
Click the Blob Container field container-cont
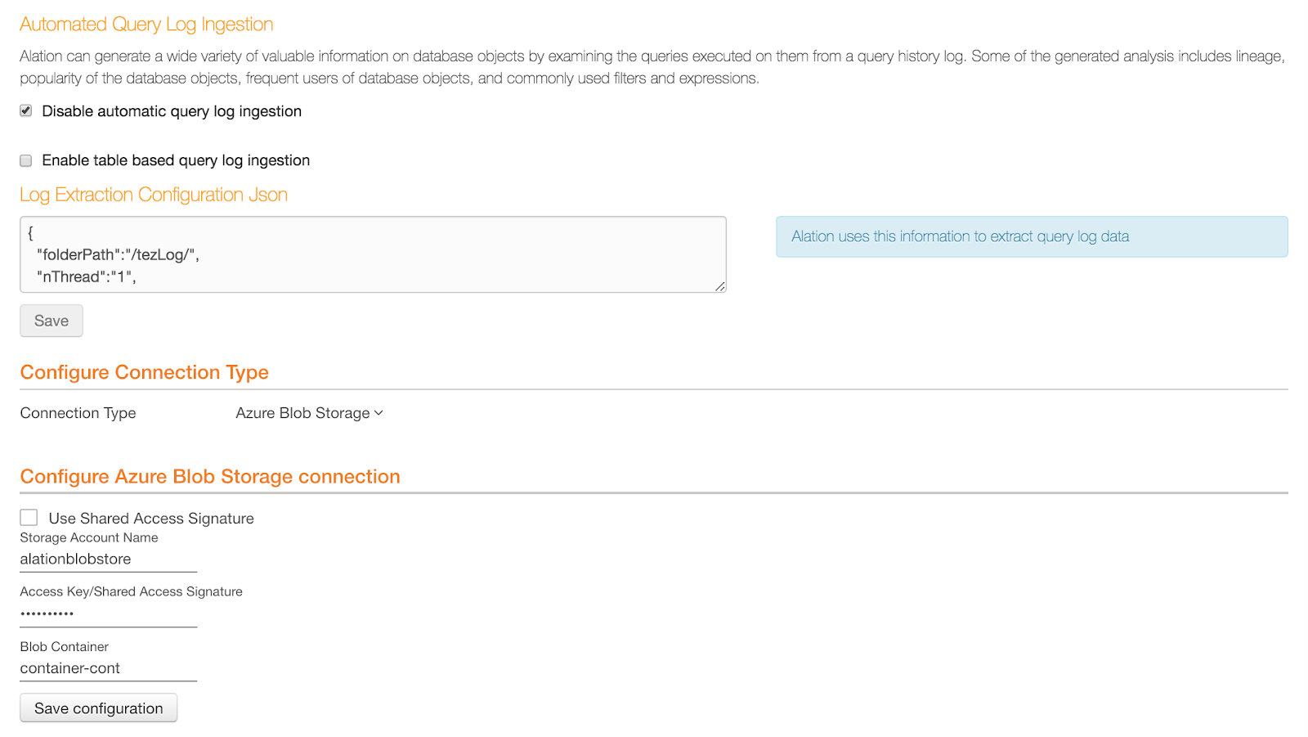click(109, 668)
